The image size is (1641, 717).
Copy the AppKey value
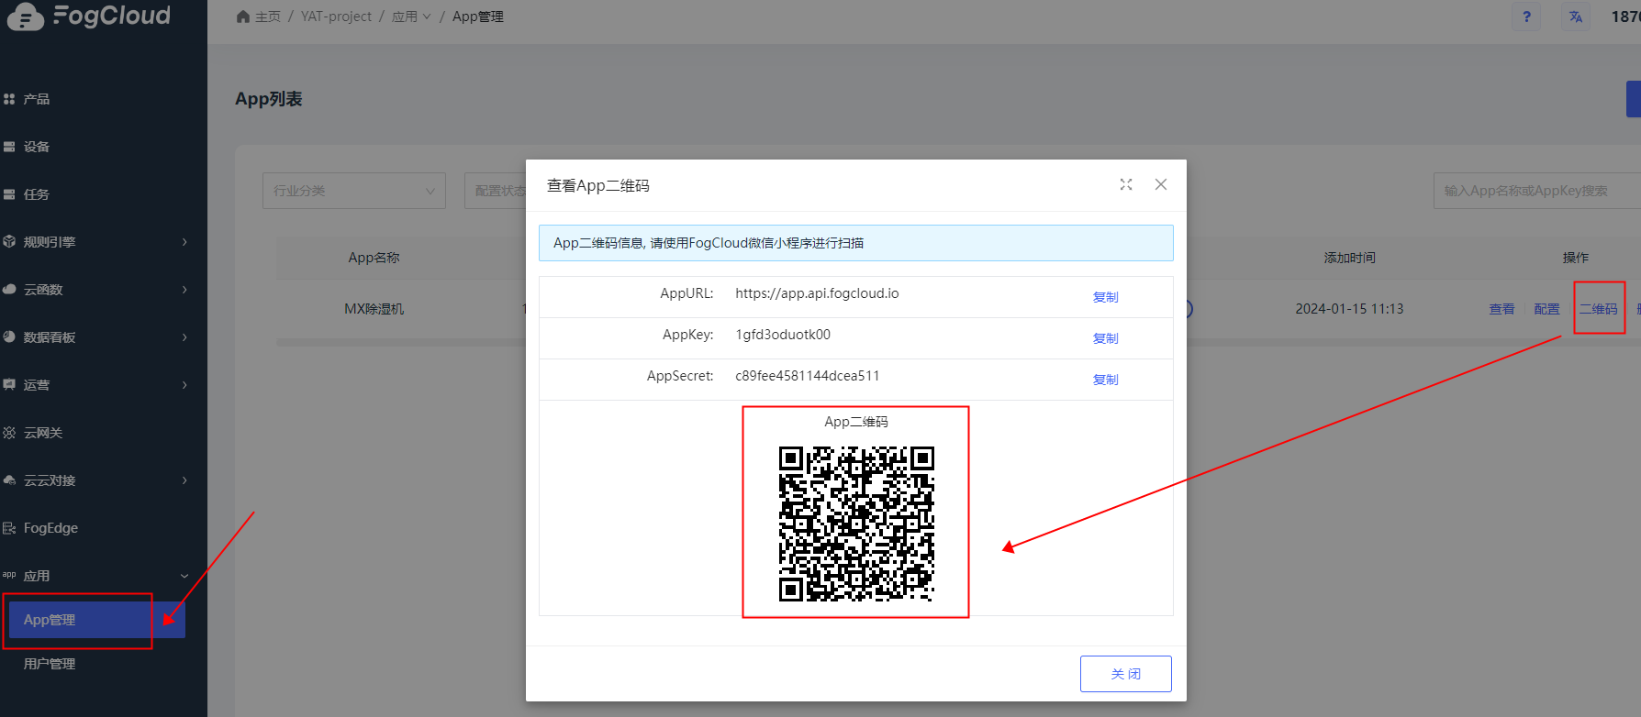click(x=1105, y=338)
